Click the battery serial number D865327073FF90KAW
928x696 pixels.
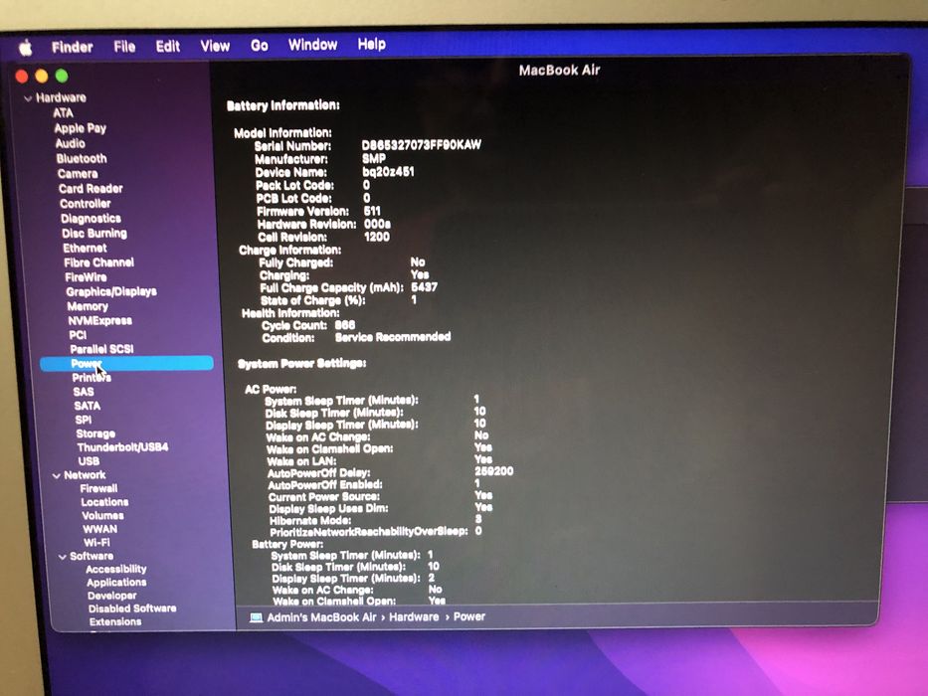[421, 145]
